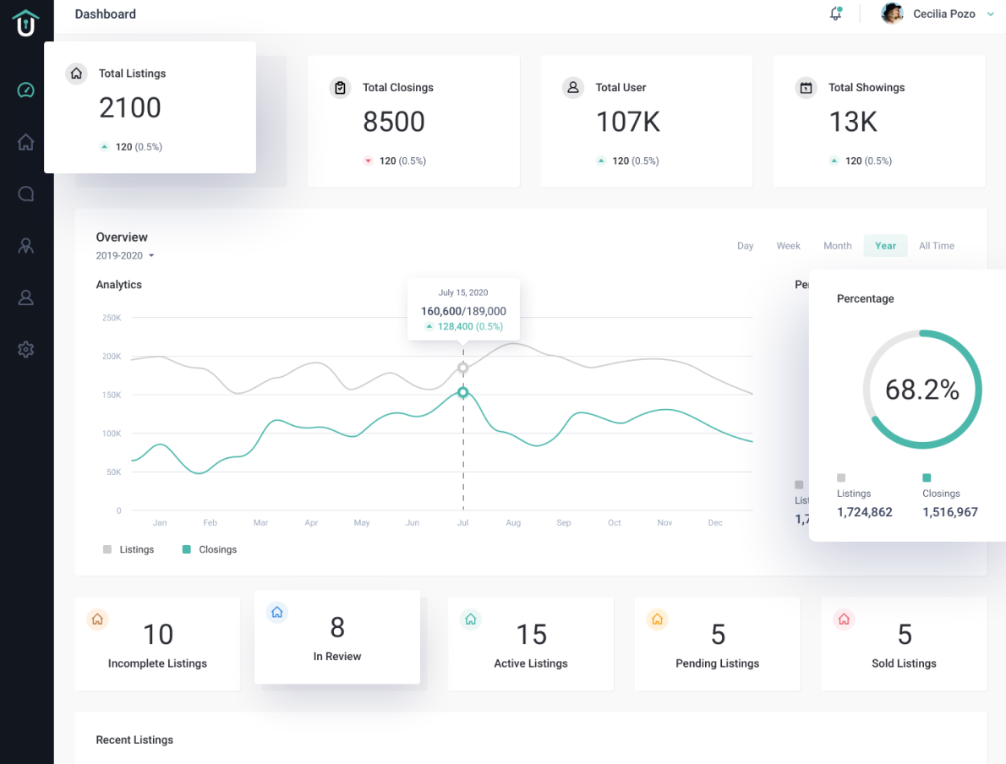
Task: Select the Dashboard speedometer icon in sidebar
Action: [x=25, y=89]
